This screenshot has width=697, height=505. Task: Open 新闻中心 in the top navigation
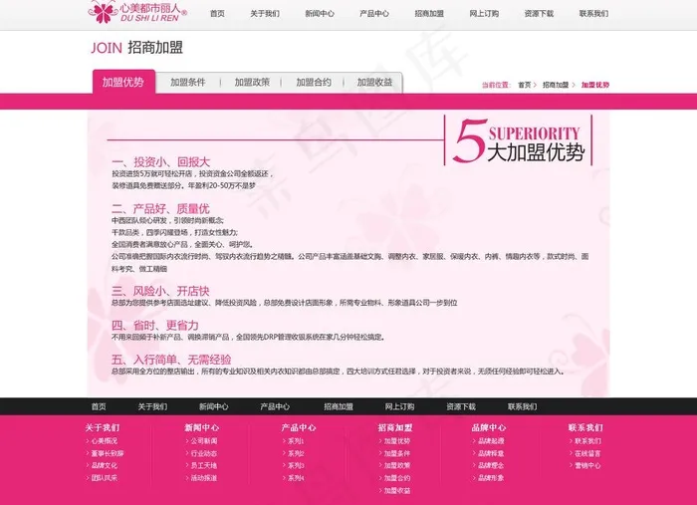click(320, 14)
